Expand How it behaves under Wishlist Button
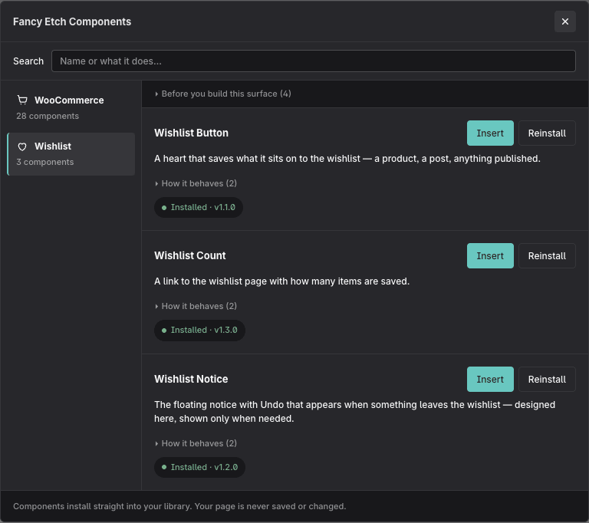The width and height of the screenshot is (589, 523). coord(196,183)
